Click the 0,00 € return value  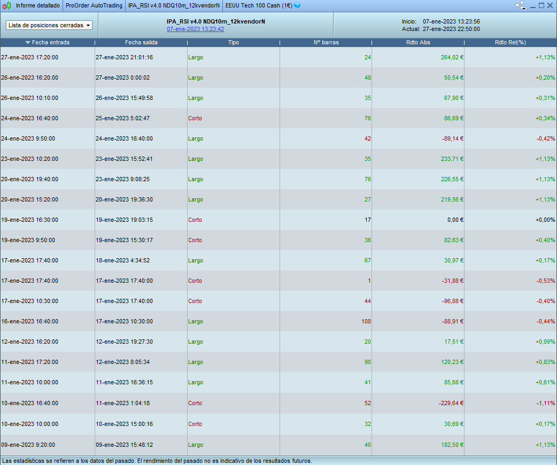click(x=455, y=220)
